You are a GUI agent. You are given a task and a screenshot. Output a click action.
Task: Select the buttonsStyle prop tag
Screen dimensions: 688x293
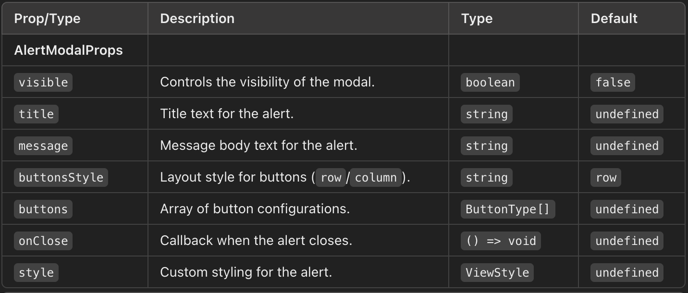tap(61, 177)
